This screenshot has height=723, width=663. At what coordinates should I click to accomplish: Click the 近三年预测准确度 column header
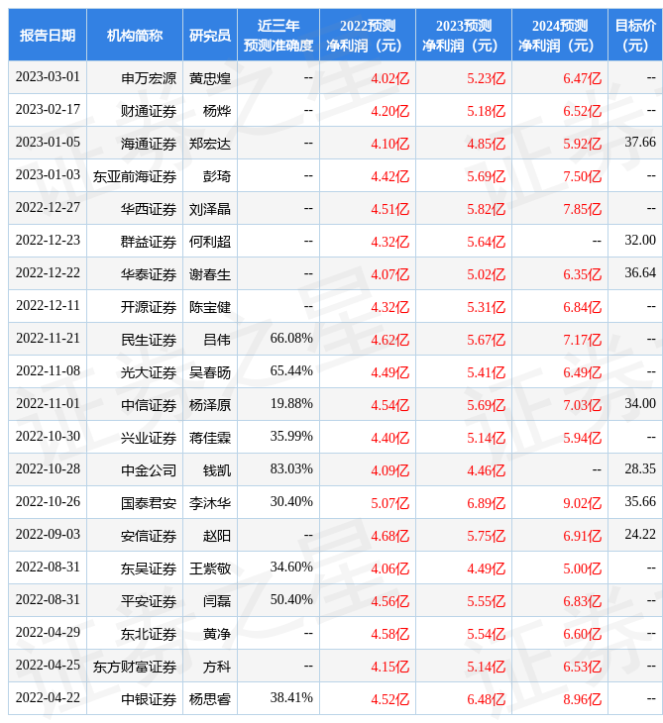278,35
